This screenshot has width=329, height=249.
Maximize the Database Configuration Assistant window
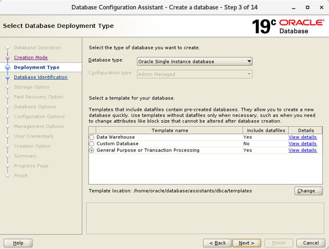(308, 7)
